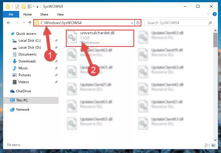Screen dimensions: 221x153
Task: Expand the address bar history dropdown
Action: coord(132,23)
